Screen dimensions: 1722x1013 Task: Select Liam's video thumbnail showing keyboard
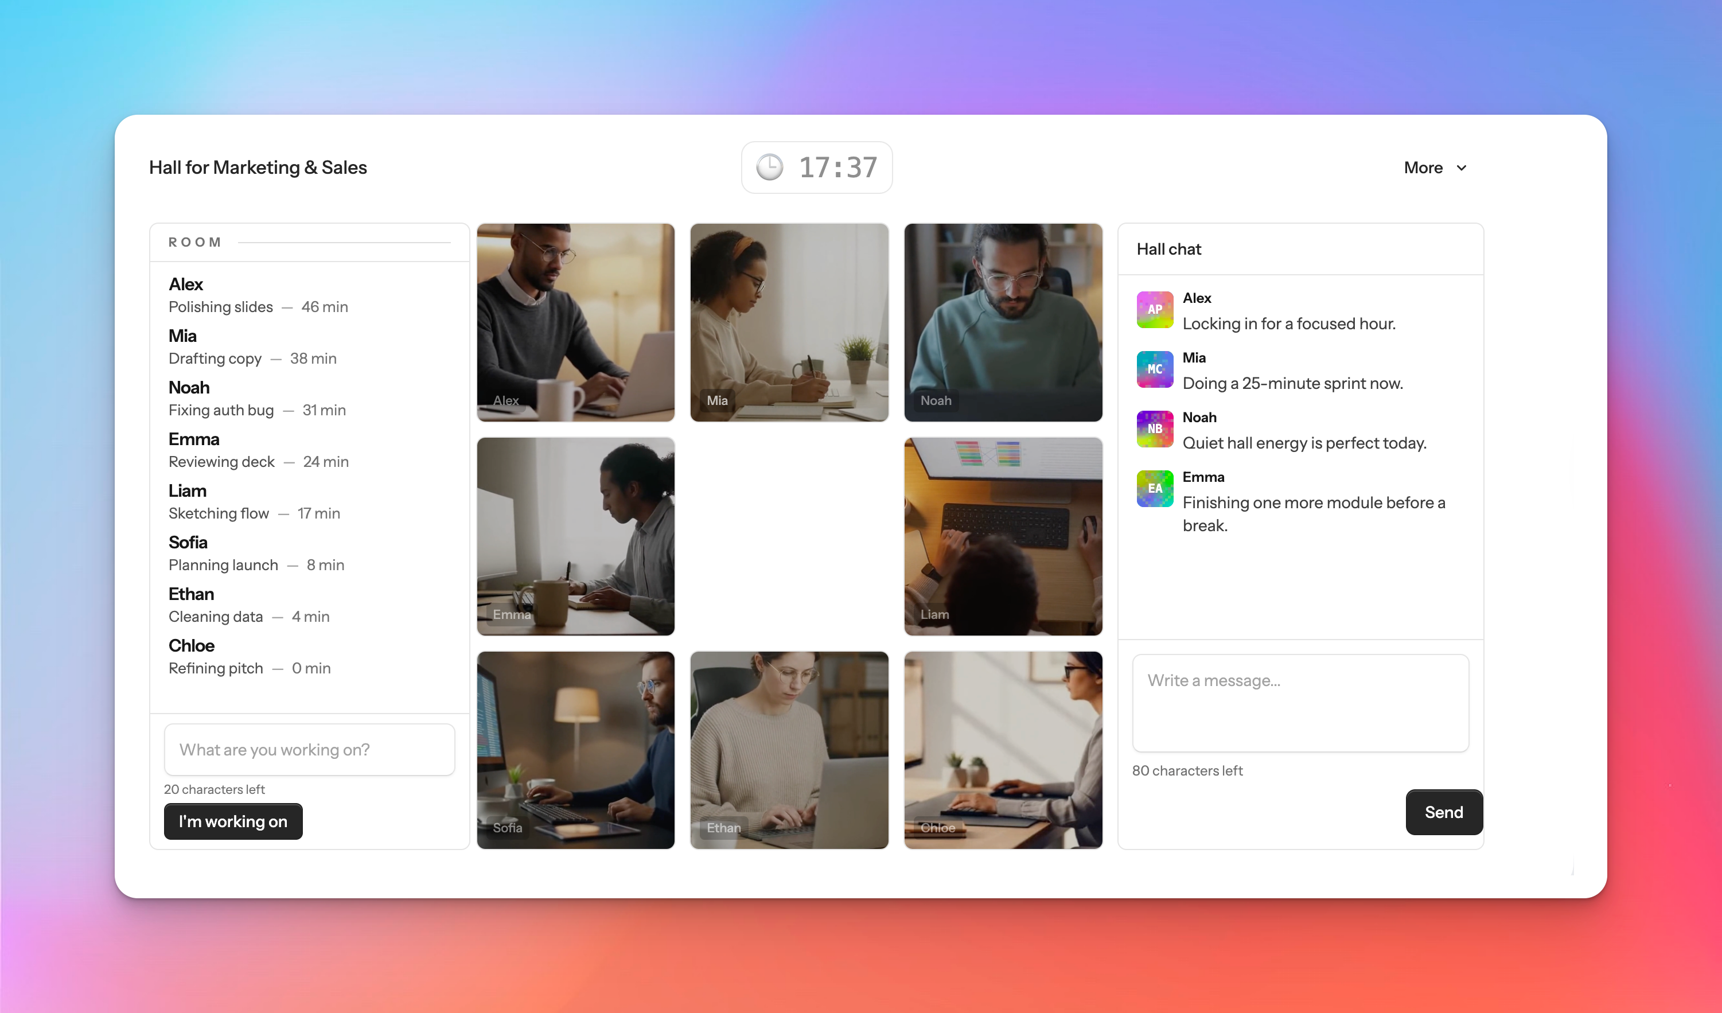click(x=1003, y=536)
